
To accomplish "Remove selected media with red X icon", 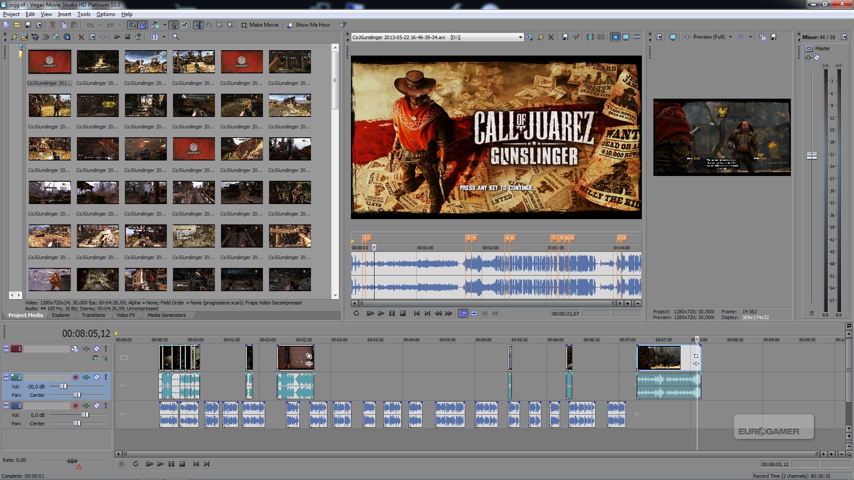I will click(81, 37).
